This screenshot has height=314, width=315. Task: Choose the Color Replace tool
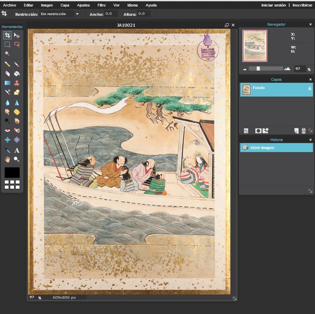[x=8, y=92]
